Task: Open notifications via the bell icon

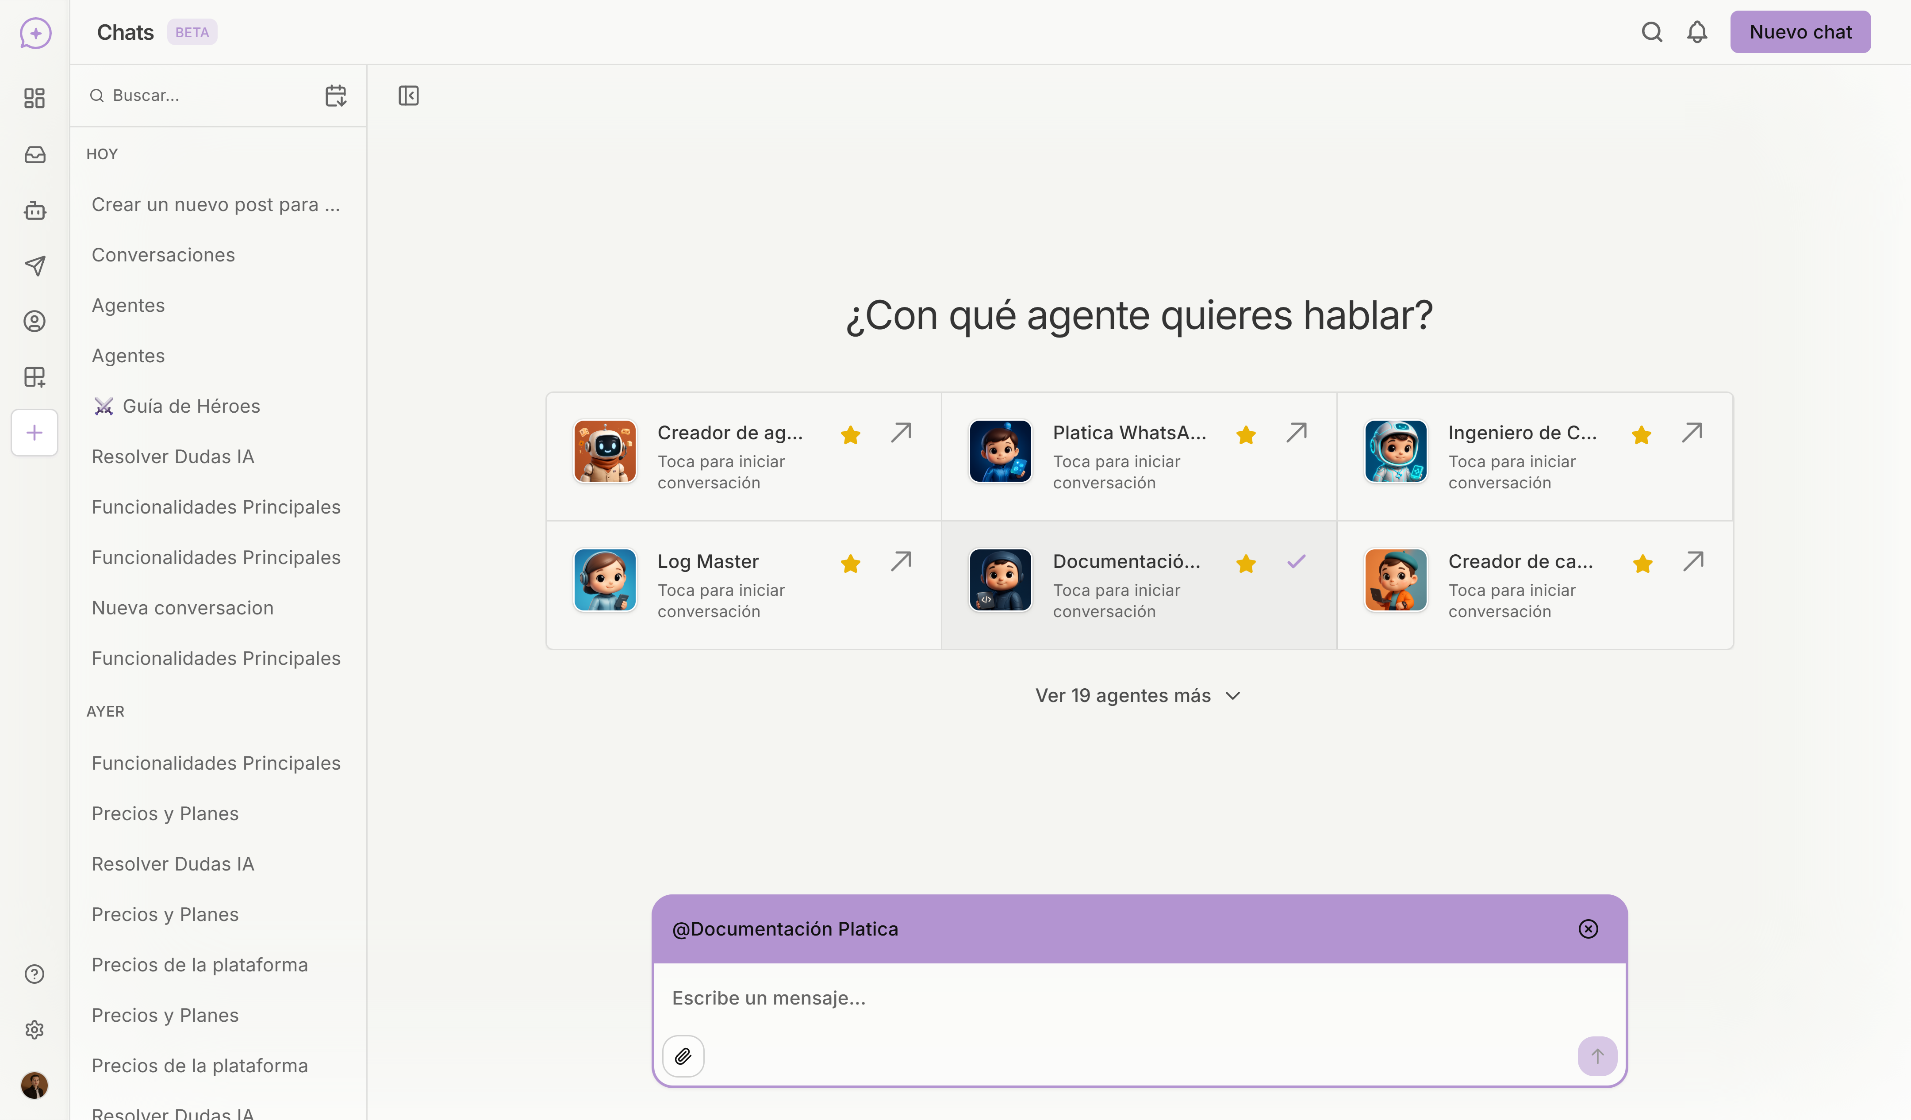Action: [1697, 32]
